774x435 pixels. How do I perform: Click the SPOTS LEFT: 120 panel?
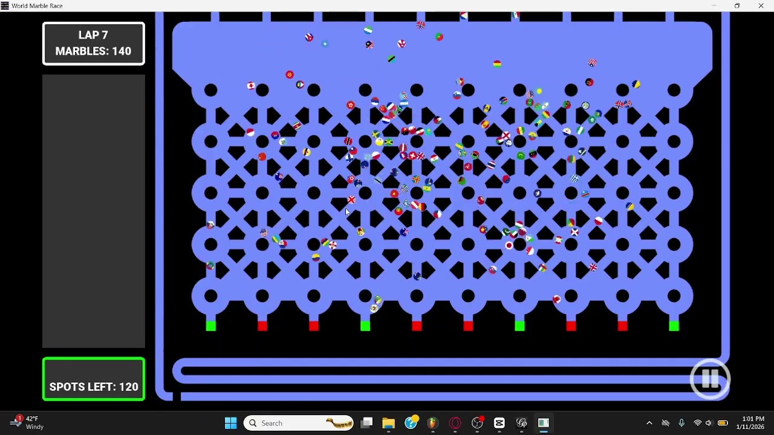click(94, 379)
